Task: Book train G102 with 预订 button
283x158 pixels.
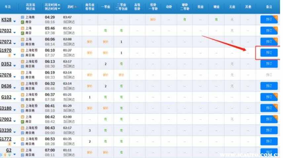Action: tap(269, 97)
